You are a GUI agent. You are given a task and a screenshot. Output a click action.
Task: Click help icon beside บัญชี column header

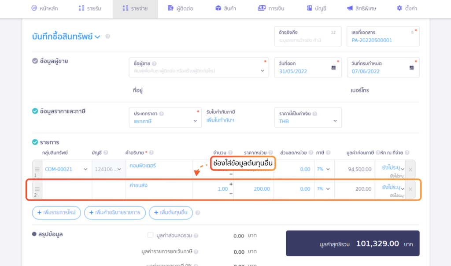106,153
